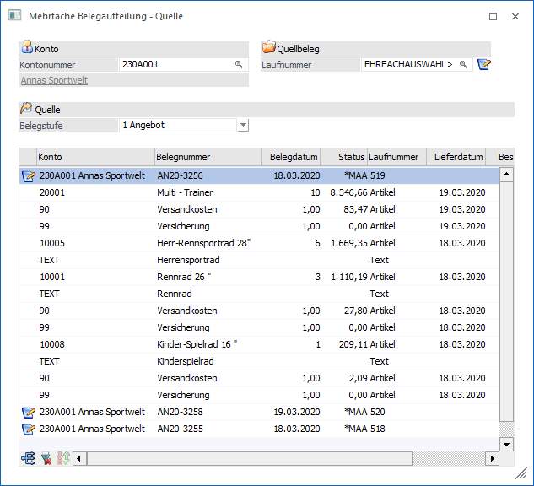
Task: Click the red-green sort arrows icon
Action: pos(62,458)
